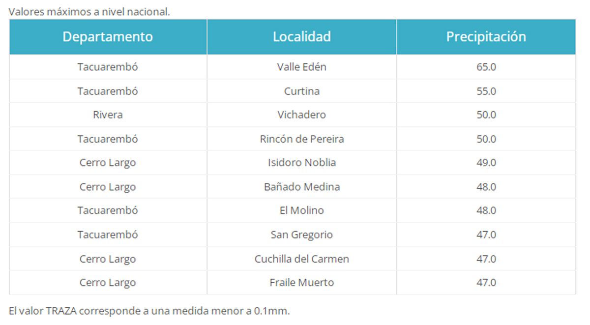Click the "Valores máximos a nivel nacional" caption
Image resolution: width=590 pixels, height=325 pixels.
point(89,12)
